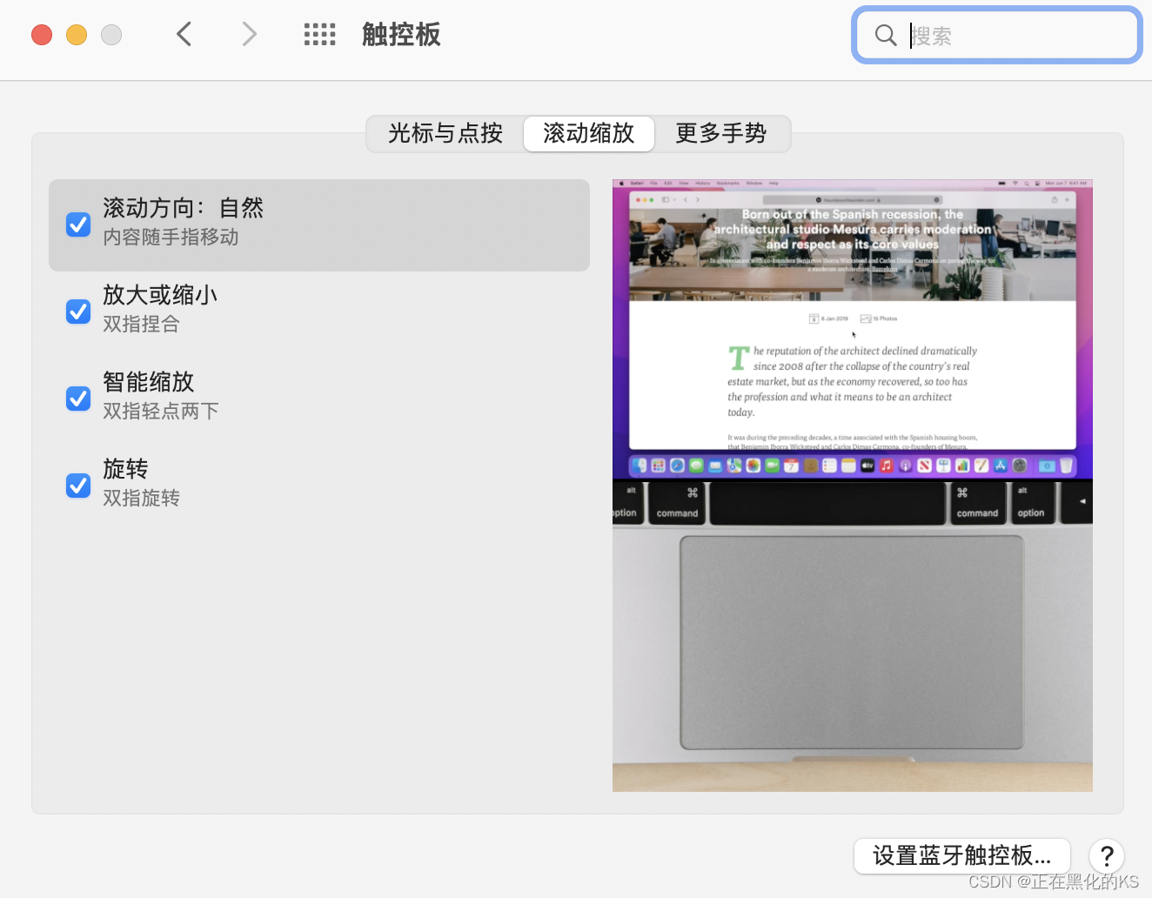Click the 双指轻点两下 subtitle

coord(161,412)
